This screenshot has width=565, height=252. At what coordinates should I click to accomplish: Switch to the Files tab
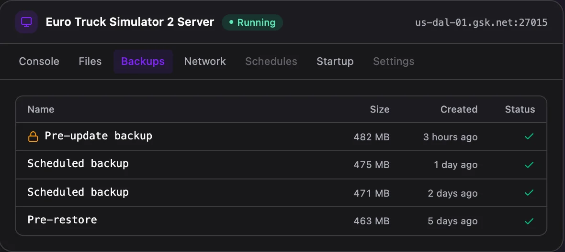tap(90, 62)
